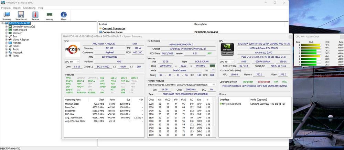Click the HVCI status label
The height and width of the screenshot is (150, 344).
point(284,82)
